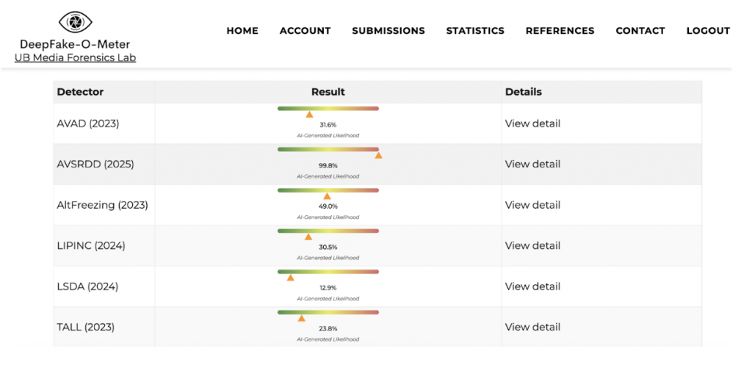Click the AVSRDD orange triangle marker
752x365 pixels.
tap(378, 155)
